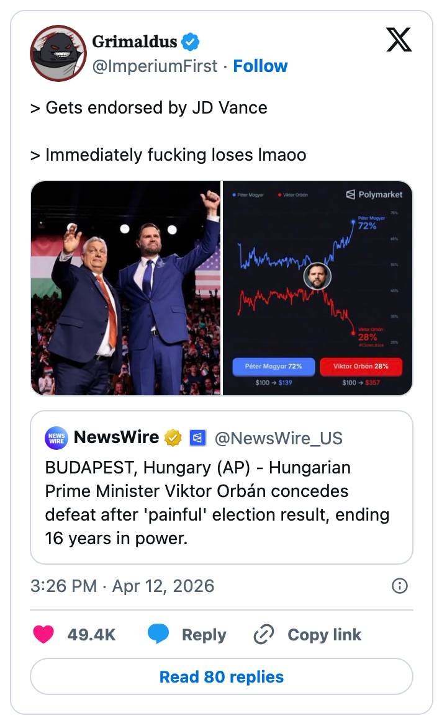447x726 pixels.
Task: Click the chain-link copy icon
Action: coord(264,634)
